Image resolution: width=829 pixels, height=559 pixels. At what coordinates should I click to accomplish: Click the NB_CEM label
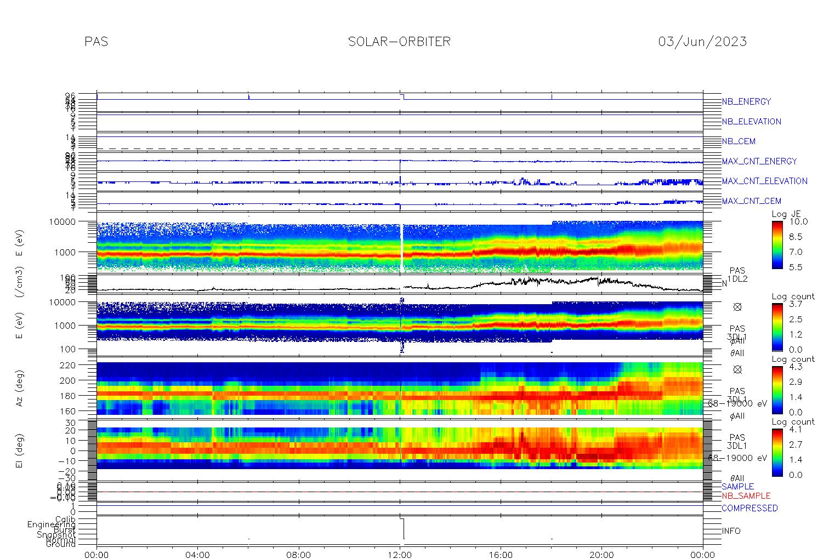coord(739,141)
